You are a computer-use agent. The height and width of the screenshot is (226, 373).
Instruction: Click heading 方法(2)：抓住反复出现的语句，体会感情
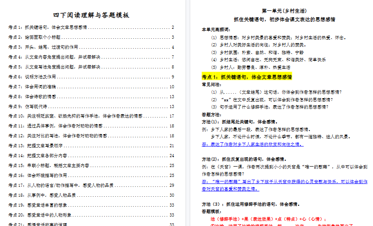(244, 159)
